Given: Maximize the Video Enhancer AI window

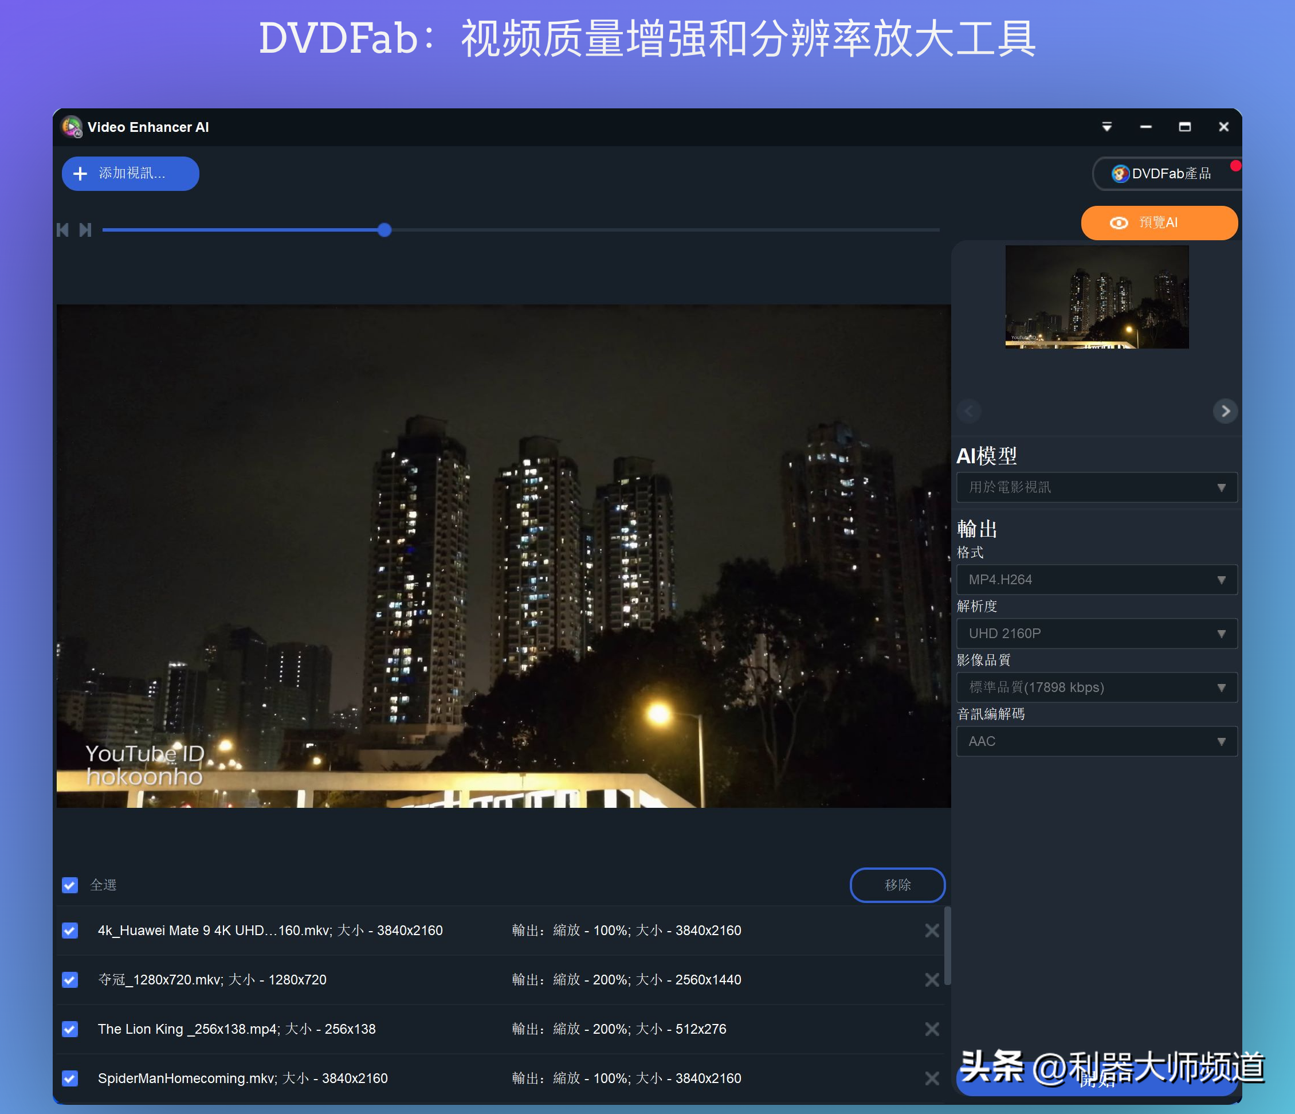Looking at the screenshot, I should (1185, 127).
